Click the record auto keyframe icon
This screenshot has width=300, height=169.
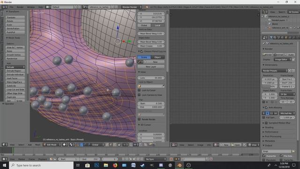pos(171,159)
